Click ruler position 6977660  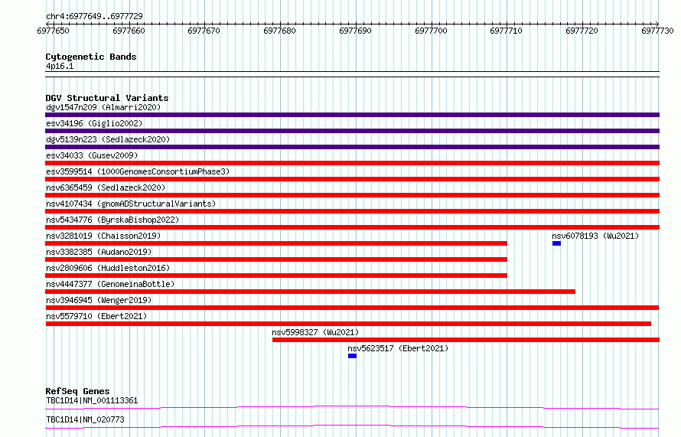(129, 31)
